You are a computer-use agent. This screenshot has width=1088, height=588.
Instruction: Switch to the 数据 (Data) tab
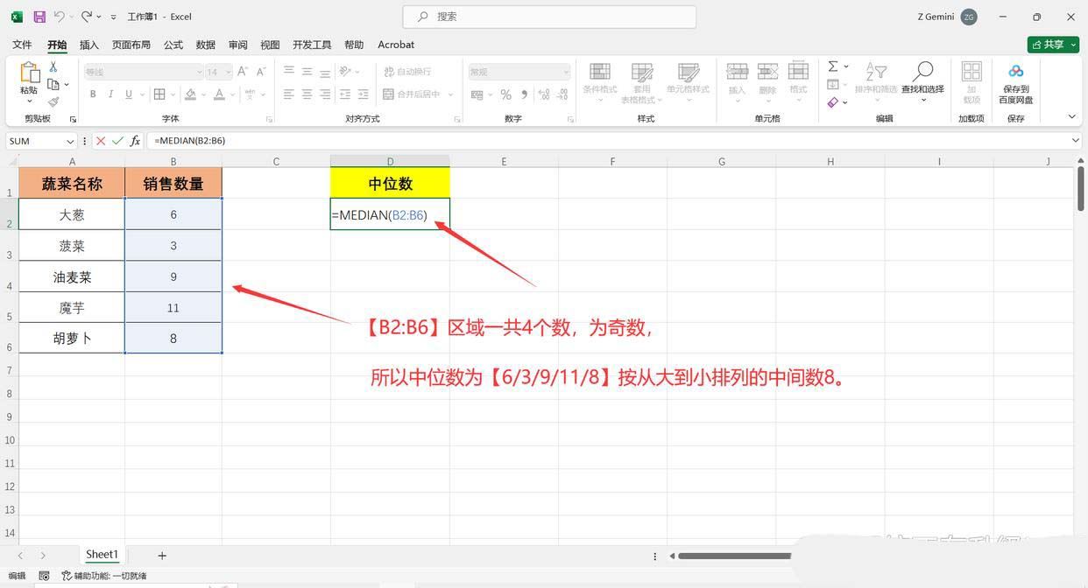pyautogui.click(x=206, y=45)
